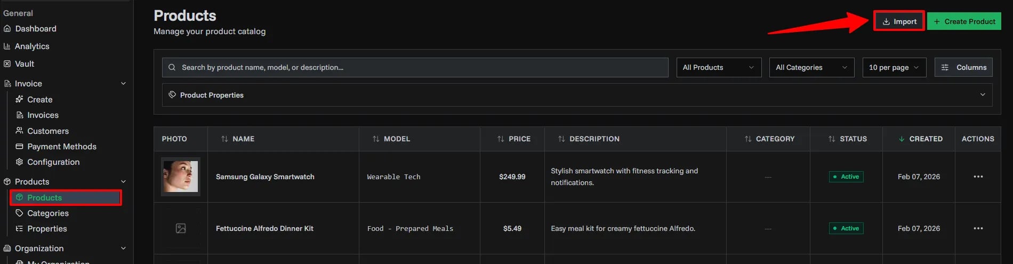Screen dimensions: 1013x264
Task: Open actions menu for Samsung Galaxy Smartwatch
Action: 978,177
